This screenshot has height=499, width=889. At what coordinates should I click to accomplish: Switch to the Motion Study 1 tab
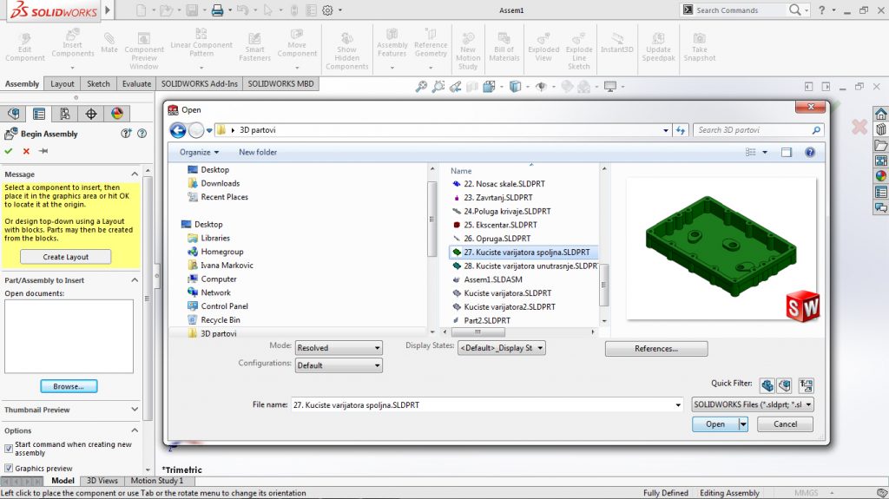pos(157,480)
